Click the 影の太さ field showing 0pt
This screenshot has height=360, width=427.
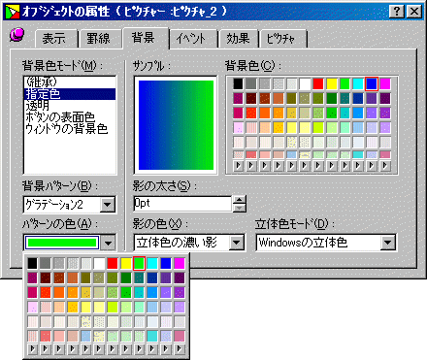(182, 204)
